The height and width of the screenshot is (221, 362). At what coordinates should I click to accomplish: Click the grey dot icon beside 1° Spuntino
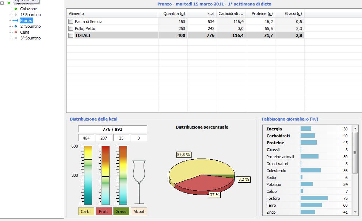point(16,15)
